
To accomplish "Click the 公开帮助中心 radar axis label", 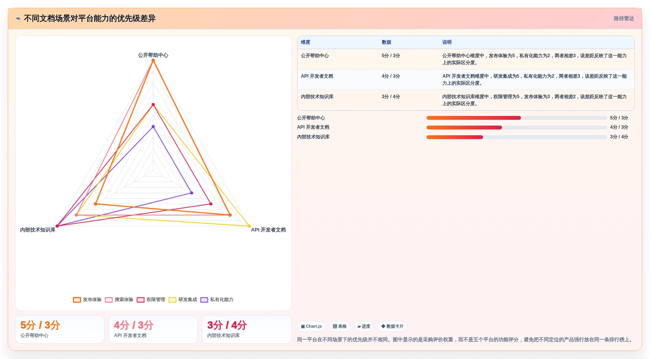I will (x=153, y=55).
